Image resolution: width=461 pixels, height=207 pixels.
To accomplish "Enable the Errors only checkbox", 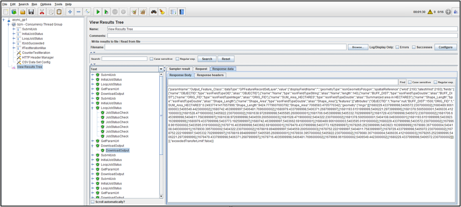I will point(397,47).
